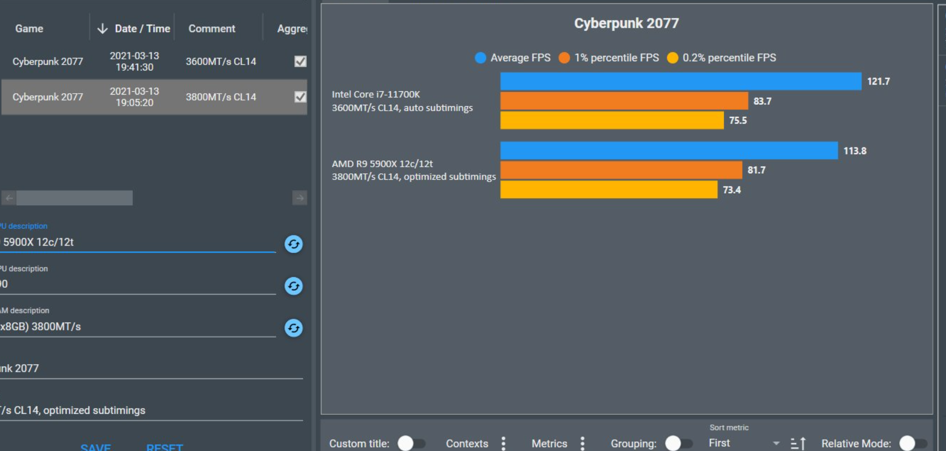Click the 3800MT/s CL14 comment cell

(221, 97)
